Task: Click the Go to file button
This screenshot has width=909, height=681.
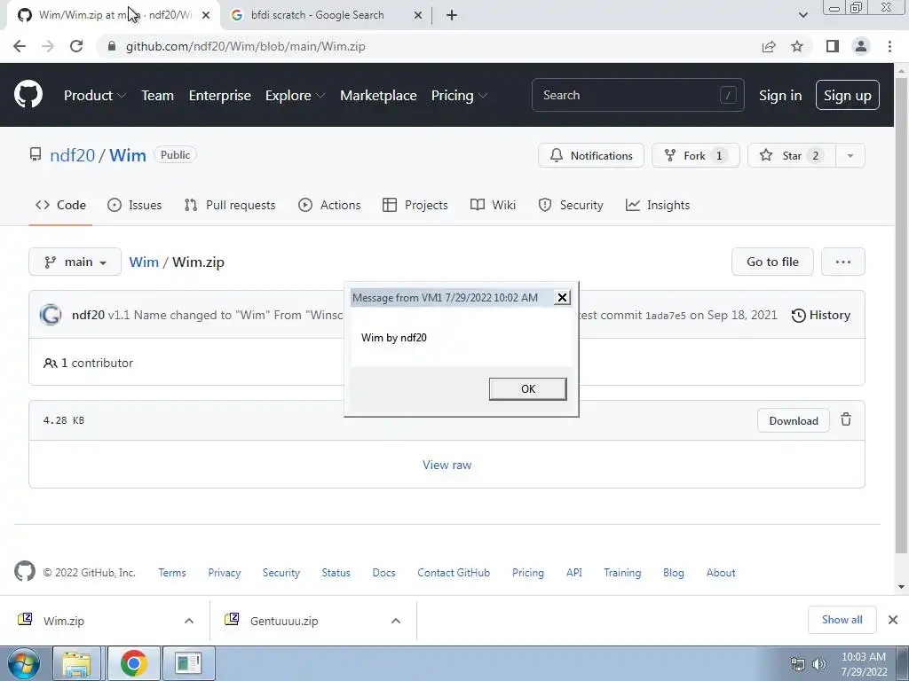Action: (772, 262)
